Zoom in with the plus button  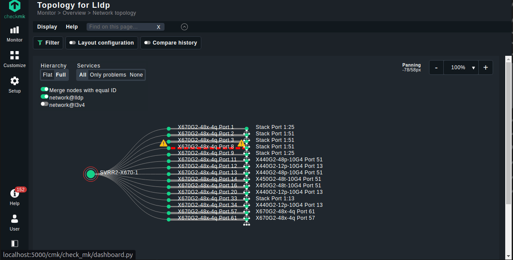coord(486,67)
